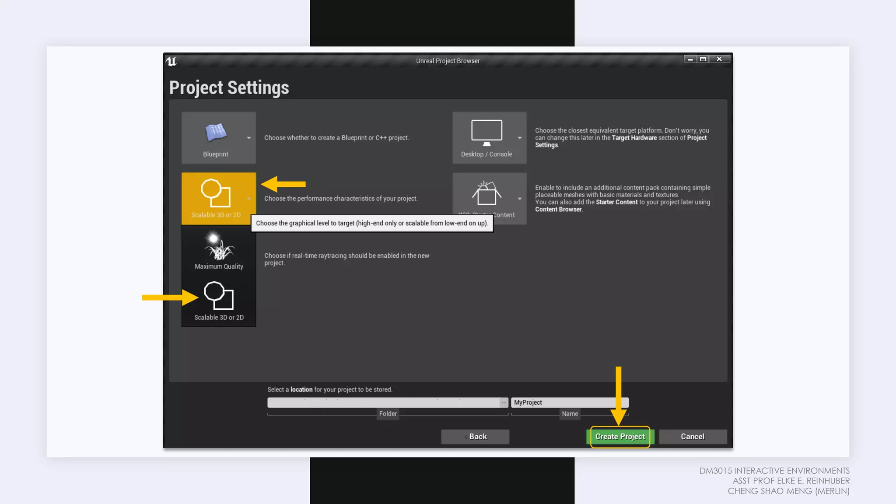Image resolution: width=896 pixels, height=504 pixels.
Task: Click the Cancel button
Action: (x=693, y=437)
